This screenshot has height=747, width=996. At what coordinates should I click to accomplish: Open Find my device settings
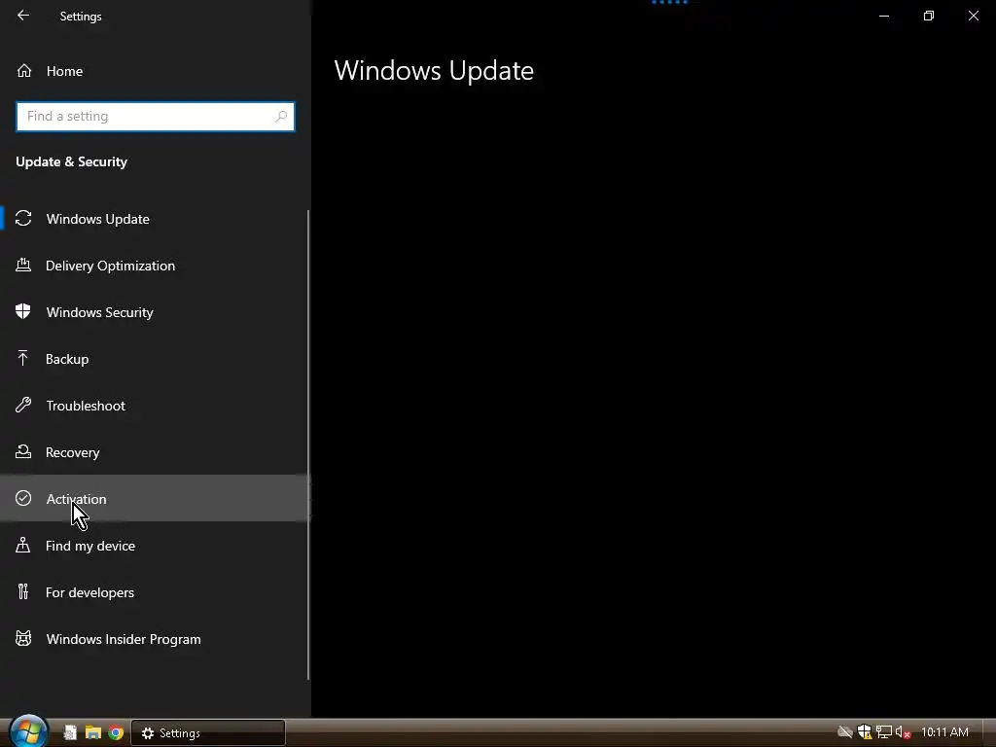tap(155, 546)
